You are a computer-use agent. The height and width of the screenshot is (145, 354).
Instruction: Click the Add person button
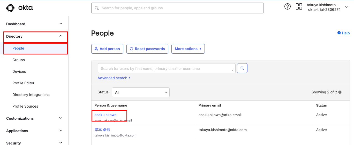pos(107,49)
